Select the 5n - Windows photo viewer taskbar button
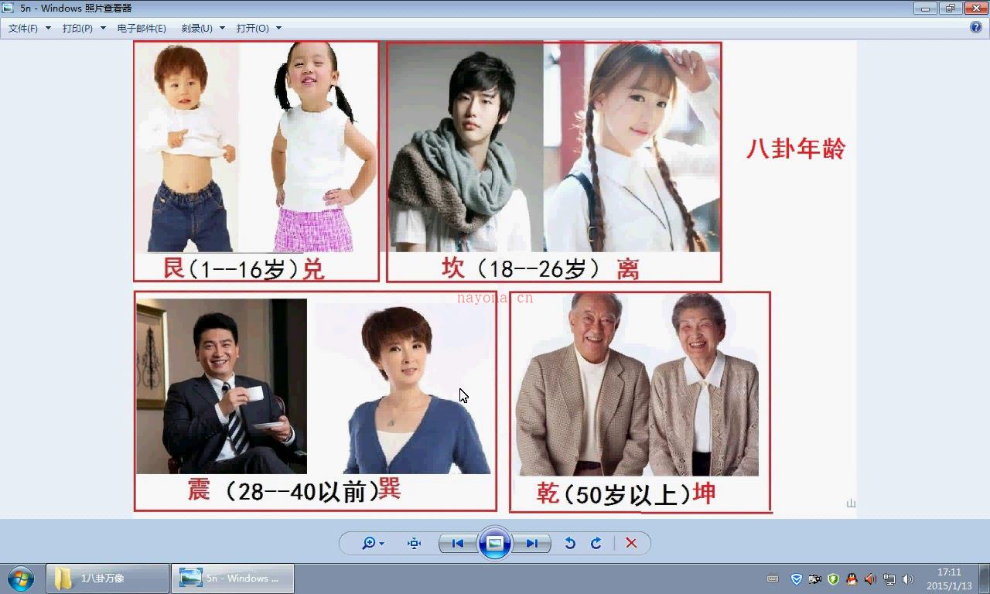Image resolution: width=990 pixels, height=594 pixels. (233, 579)
